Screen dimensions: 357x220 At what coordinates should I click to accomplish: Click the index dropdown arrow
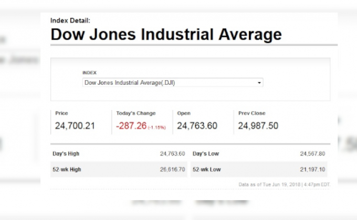pyautogui.click(x=259, y=83)
